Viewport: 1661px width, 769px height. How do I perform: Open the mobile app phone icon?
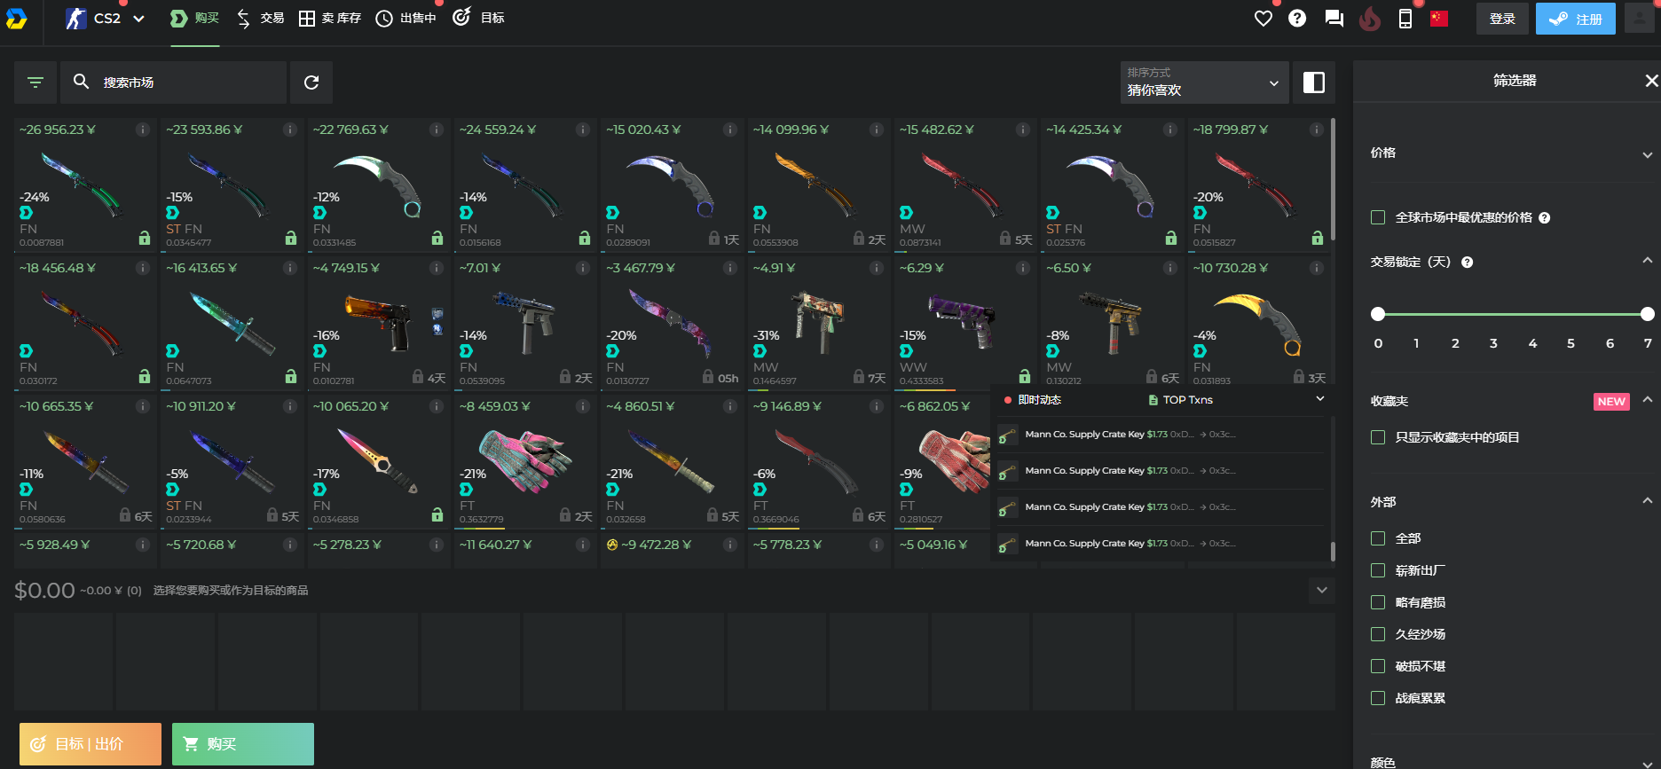(1405, 19)
